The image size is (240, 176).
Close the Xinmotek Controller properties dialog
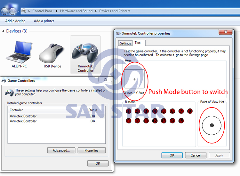click(226, 32)
